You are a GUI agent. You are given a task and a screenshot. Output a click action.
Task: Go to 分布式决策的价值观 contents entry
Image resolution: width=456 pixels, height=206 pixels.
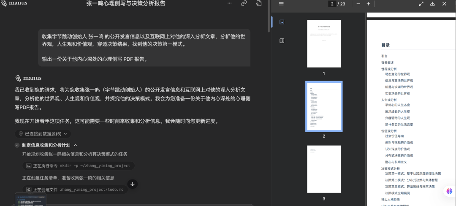[399, 155]
